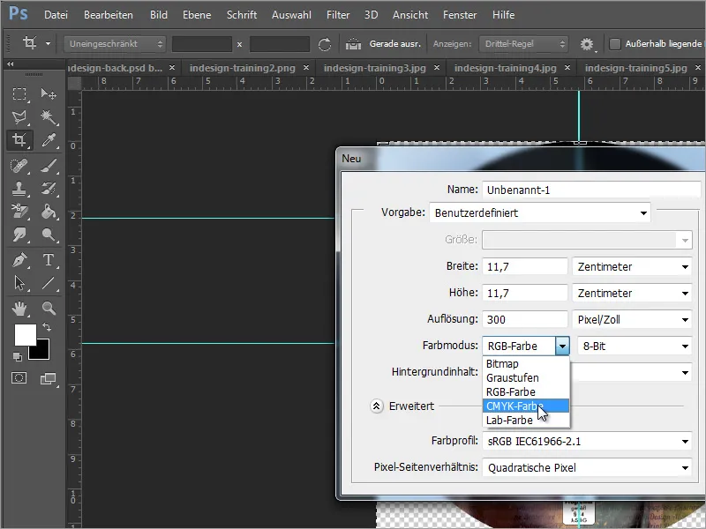Image resolution: width=706 pixels, height=529 pixels.
Task: Open the Drittel-Regel overlay dropdown
Action: 523,44
